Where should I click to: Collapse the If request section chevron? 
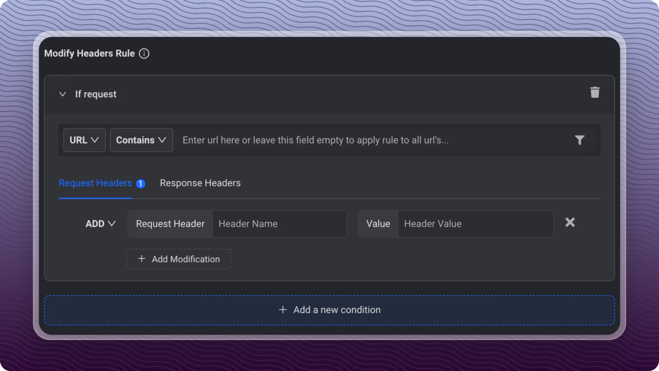coord(63,94)
